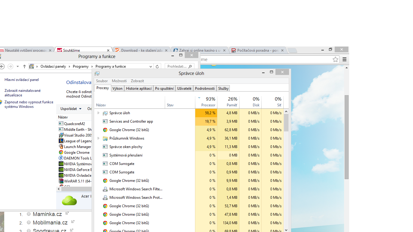Switch to the Po spuštění tab
Viewport: 413px width, 232px height.
point(164,89)
